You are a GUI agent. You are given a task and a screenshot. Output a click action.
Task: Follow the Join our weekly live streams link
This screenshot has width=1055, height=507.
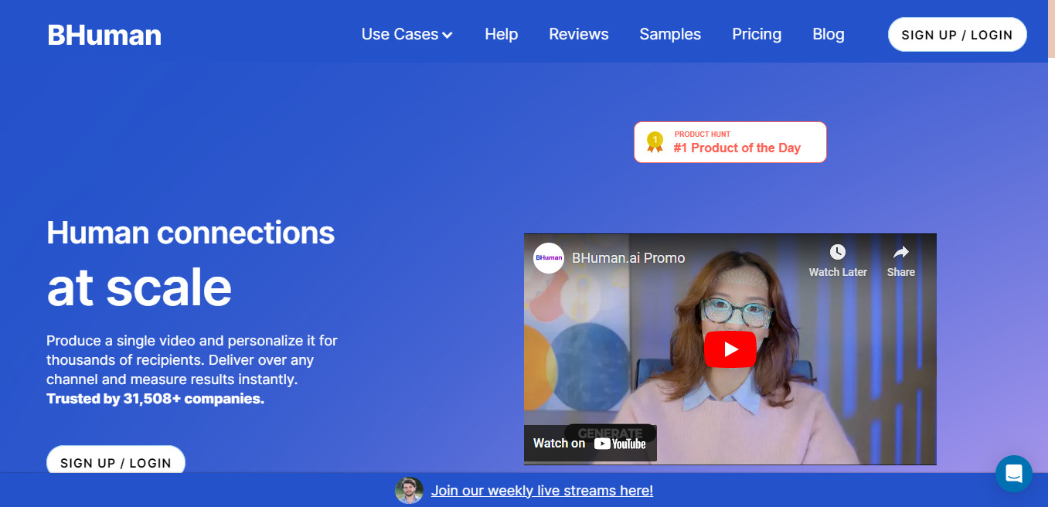[542, 491]
